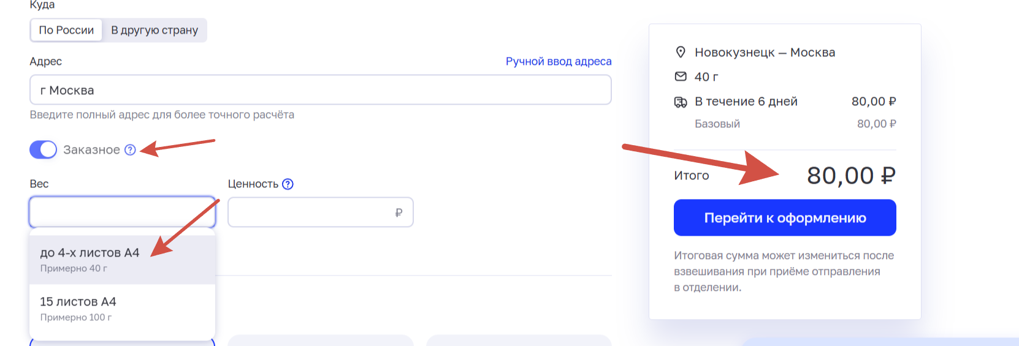Click the Заказное label text
Viewport: 1019px width, 346px height.
91,150
